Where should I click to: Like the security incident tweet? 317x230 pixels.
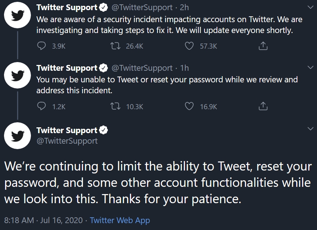click(189, 46)
